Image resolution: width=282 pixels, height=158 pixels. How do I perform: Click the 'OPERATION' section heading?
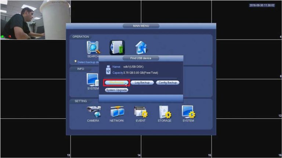coord(81,37)
